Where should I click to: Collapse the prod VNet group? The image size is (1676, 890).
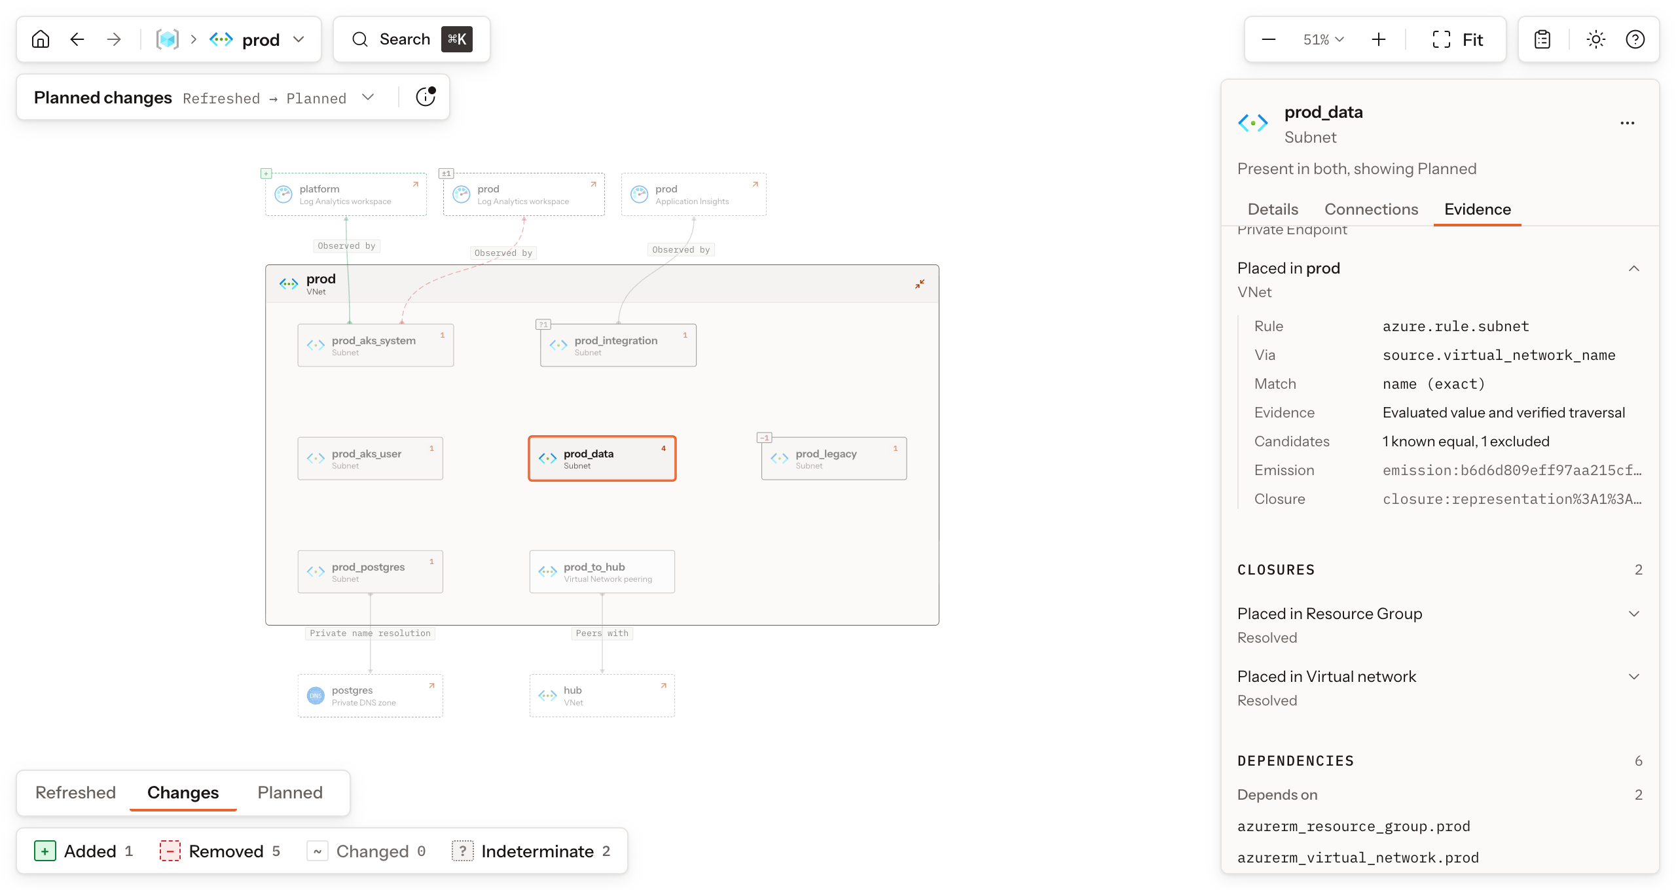pyautogui.click(x=920, y=284)
